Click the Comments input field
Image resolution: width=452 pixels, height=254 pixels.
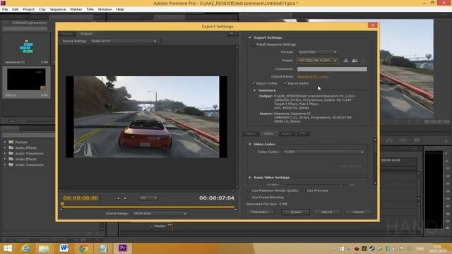coord(332,69)
